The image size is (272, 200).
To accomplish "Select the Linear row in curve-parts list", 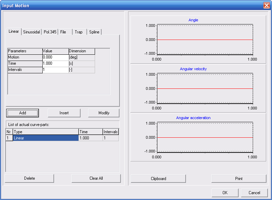I will (46, 138).
